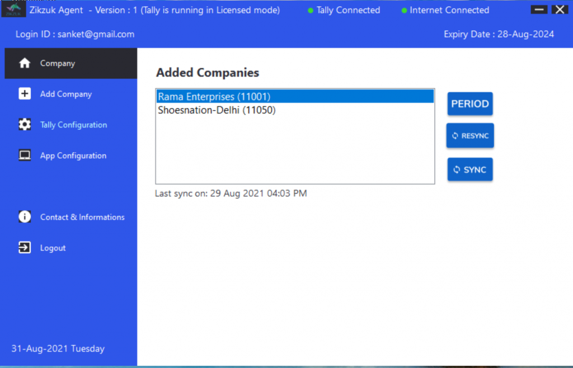Click the Zikzuk Agent version title text

point(154,10)
